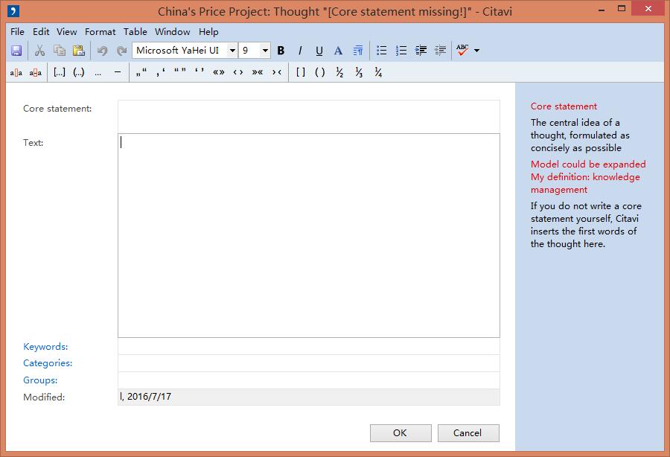Click the Groups input field
Image resolution: width=670 pixels, height=457 pixels.
[x=308, y=380]
